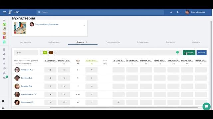The height and width of the screenshot is (119, 213).
Task: Switch to Активности tab
Action: (x=26, y=42)
